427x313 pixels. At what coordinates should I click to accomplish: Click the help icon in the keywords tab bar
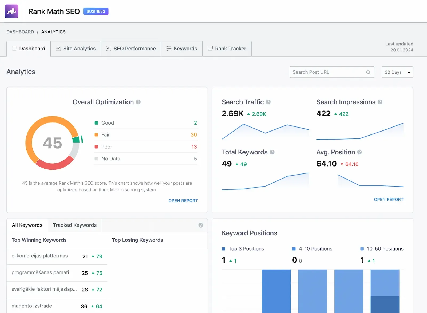(x=201, y=225)
